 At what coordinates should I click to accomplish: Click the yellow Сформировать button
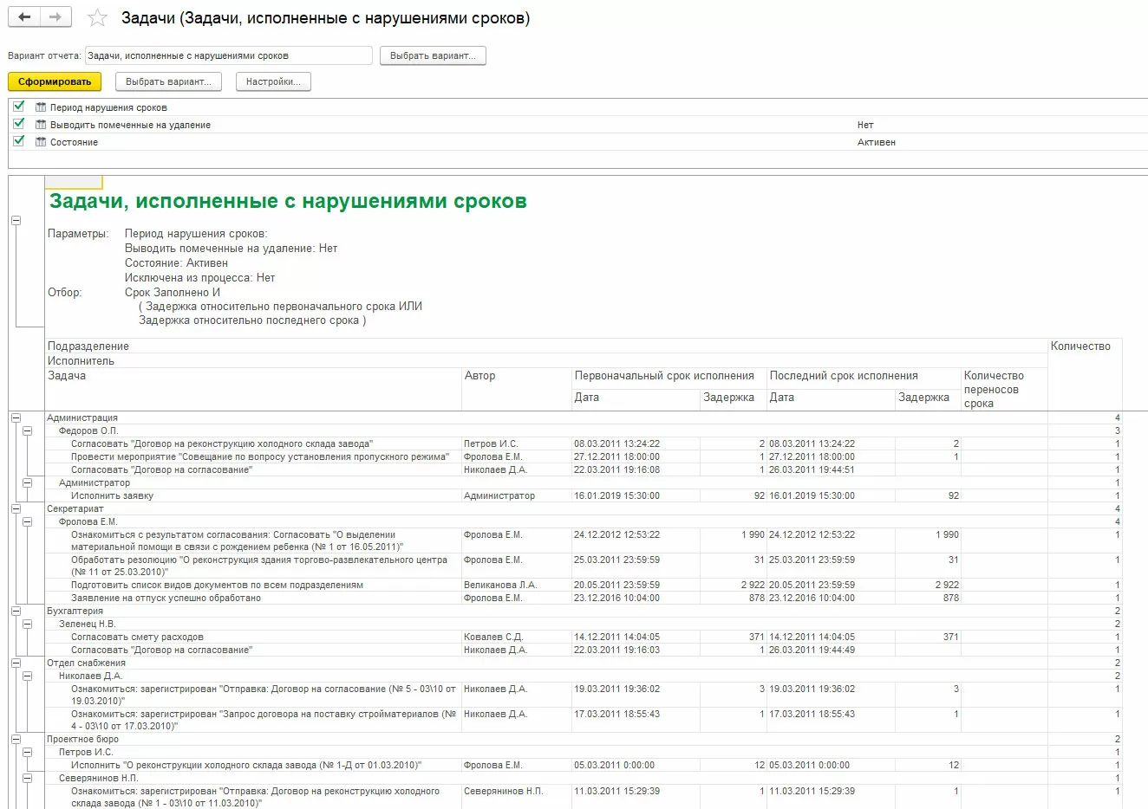55,81
